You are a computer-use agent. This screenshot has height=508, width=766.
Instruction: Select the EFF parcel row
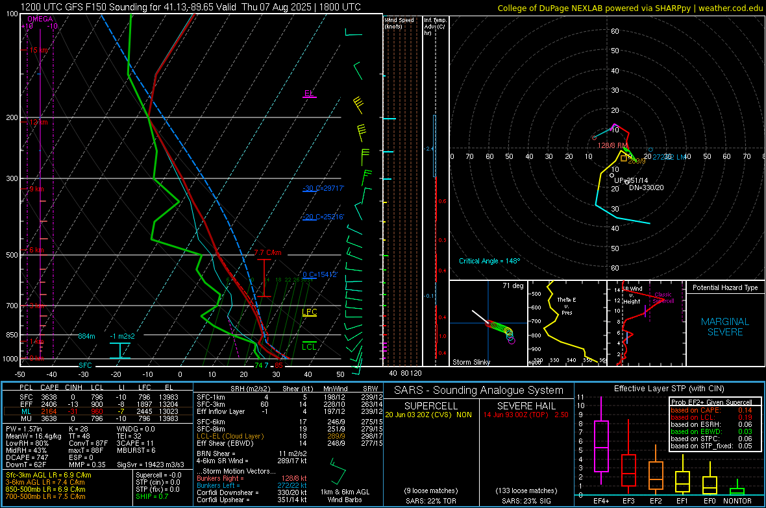[98, 404]
